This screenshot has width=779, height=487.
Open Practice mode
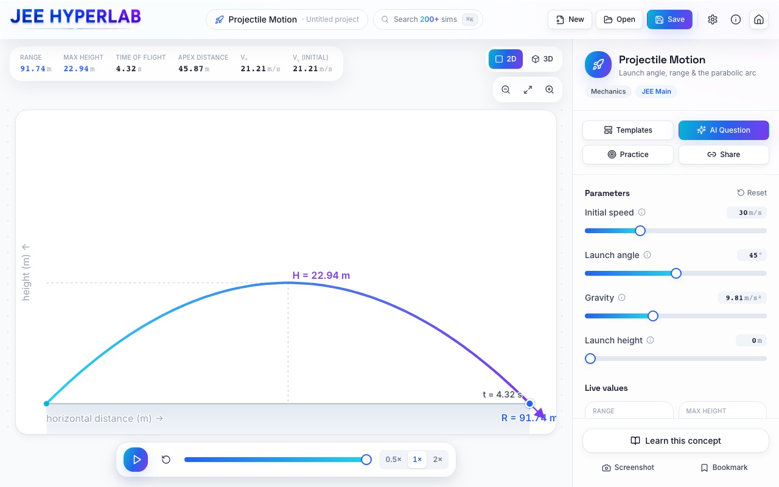628,155
